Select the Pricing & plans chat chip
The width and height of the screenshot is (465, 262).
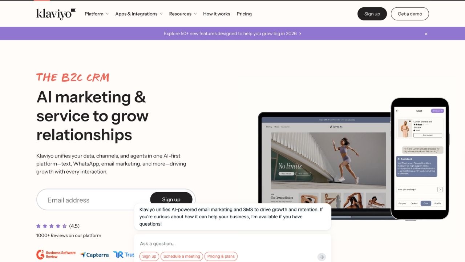point(221,256)
